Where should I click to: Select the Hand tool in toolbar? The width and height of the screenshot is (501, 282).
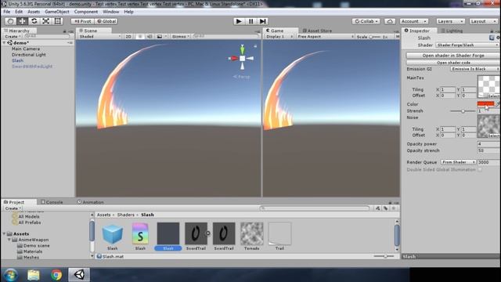(x=10, y=21)
